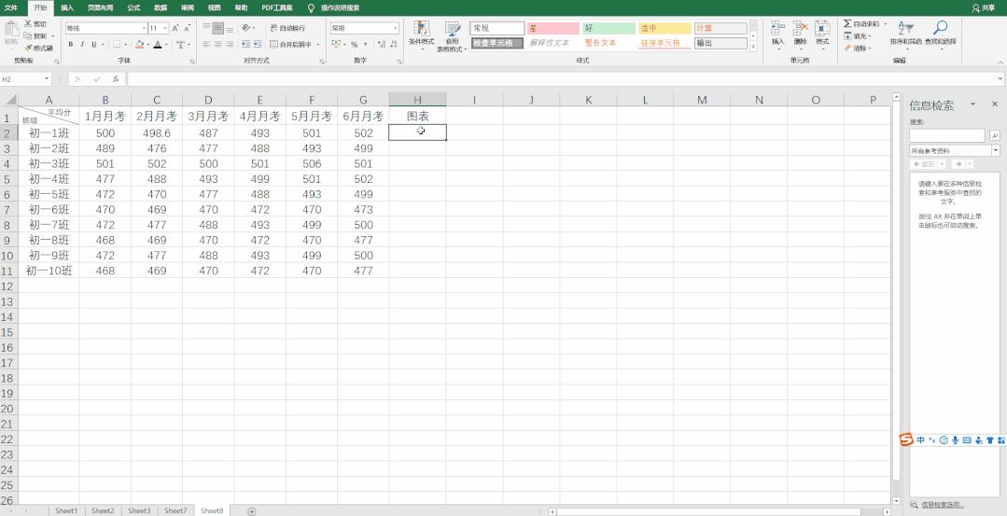Select the Format Painter (格式刷) tool
The width and height of the screenshot is (1007, 516).
(38, 49)
